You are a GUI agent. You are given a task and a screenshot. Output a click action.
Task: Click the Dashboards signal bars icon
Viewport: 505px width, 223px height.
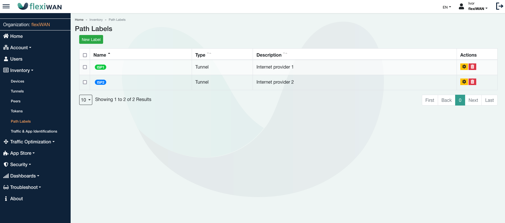tap(6, 176)
